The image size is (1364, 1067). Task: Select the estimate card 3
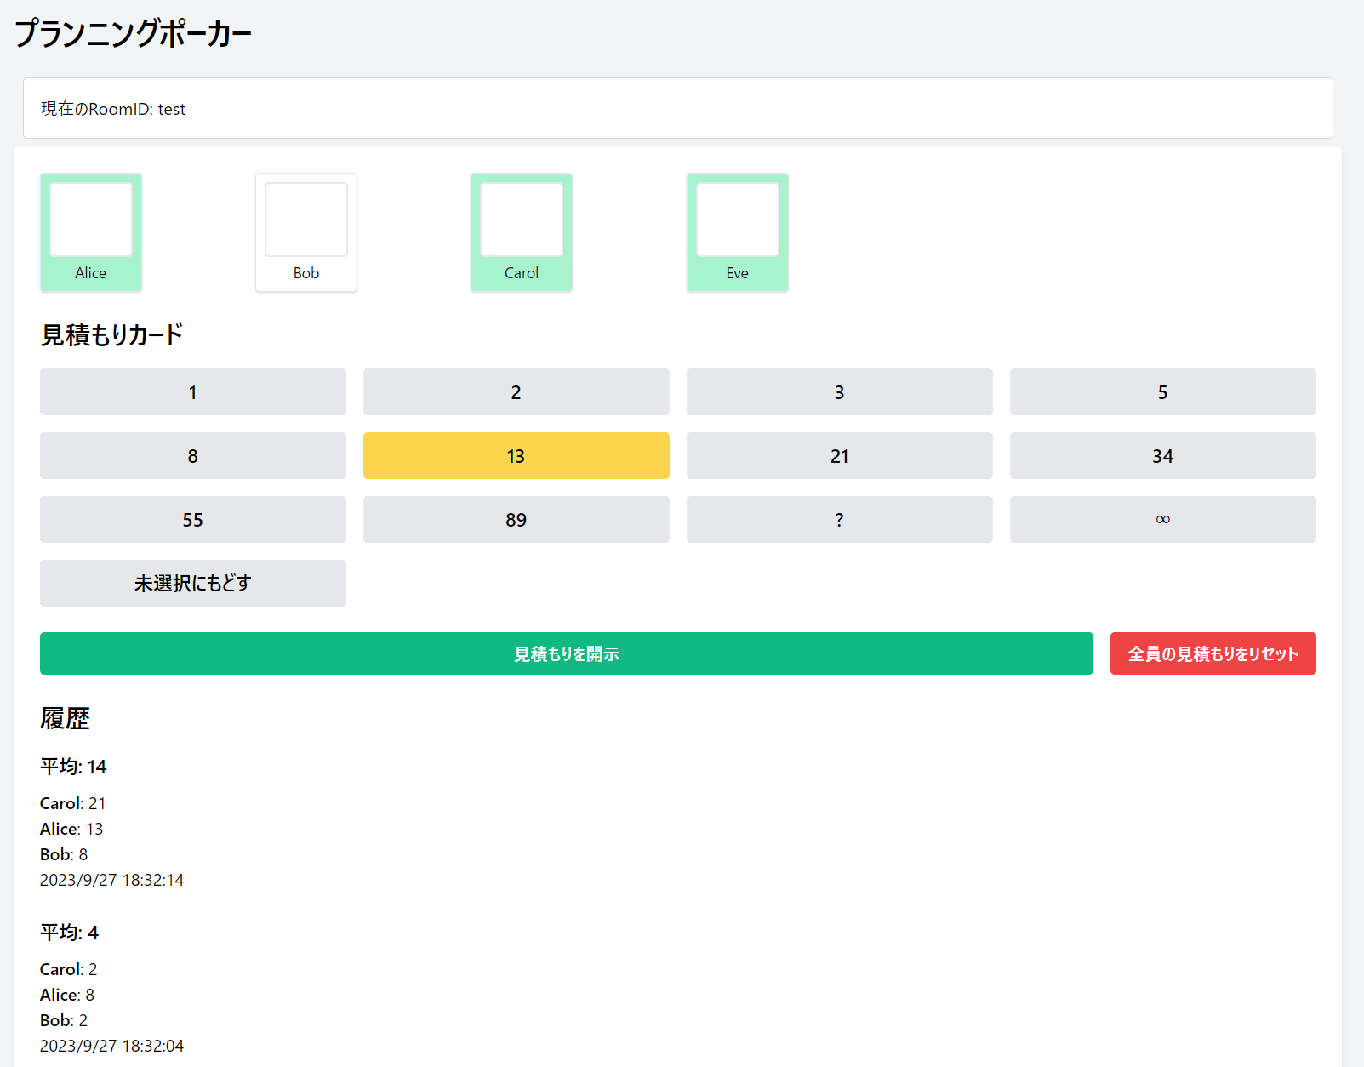(839, 391)
